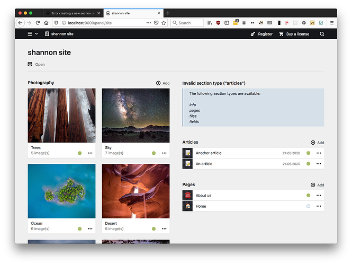
Task: Toggle status of Sky album
Action: pyautogui.click(x=154, y=153)
